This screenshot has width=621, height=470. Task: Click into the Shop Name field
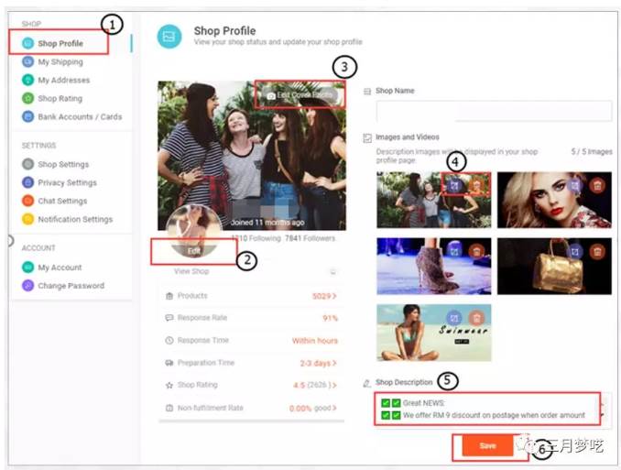pos(494,111)
